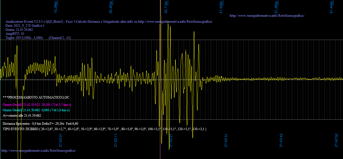The width and height of the screenshot is (343, 159).
Task: Open the top-right energialternativa.info/ReteSismografica link
Action: 267,16
